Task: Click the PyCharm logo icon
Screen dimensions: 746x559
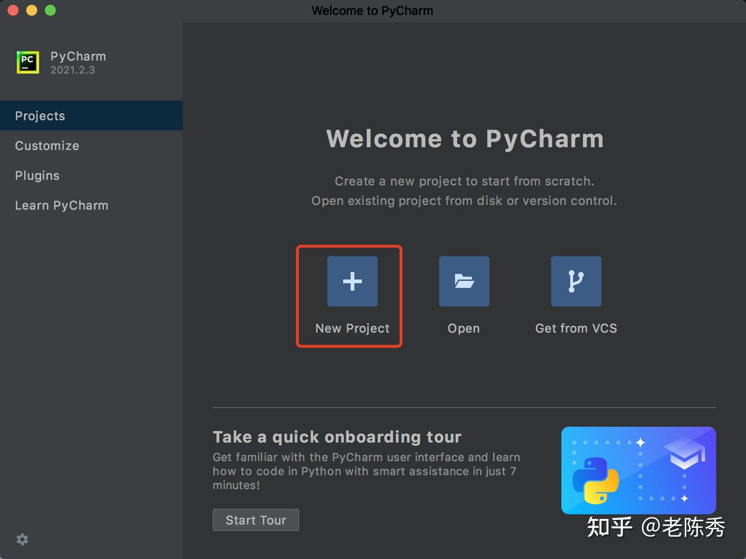Action: tap(28, 61)
